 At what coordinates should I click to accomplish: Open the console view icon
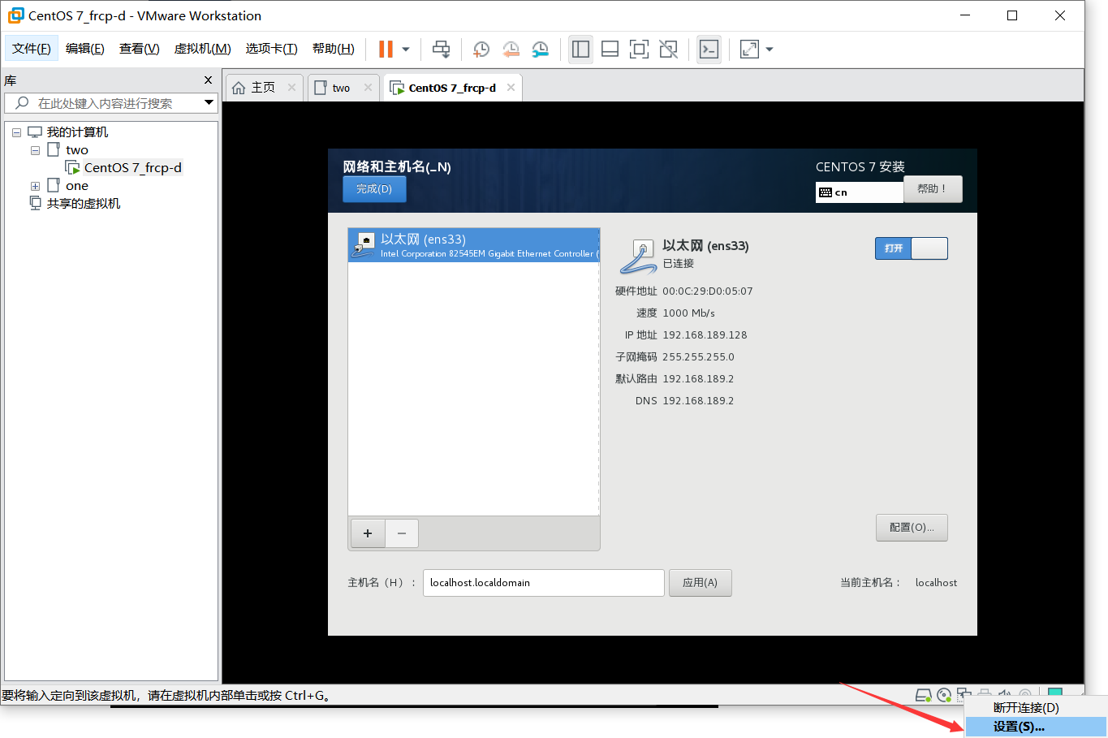709,50
